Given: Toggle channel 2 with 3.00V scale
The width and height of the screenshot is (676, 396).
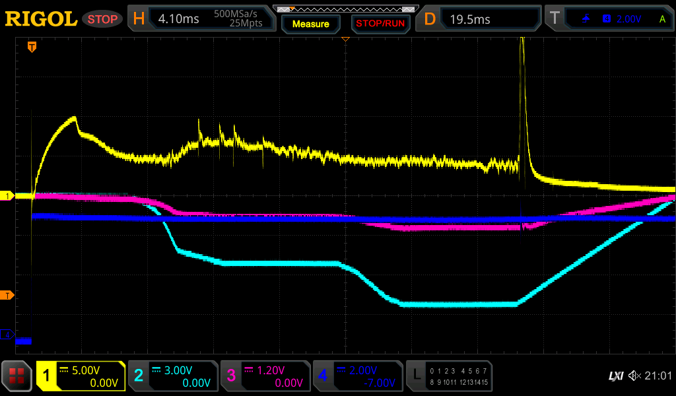Looking at the screenshot, I should point(173,376).
